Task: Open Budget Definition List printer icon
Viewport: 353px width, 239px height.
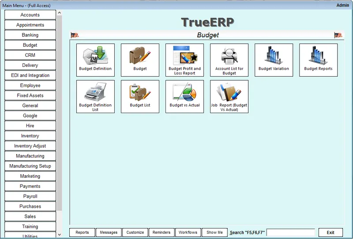Action: (x=95, y=96)
